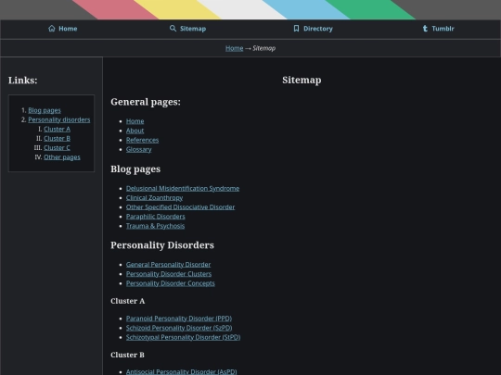The width and height of the screenshot is (501, 375).
Task: Click the Links: sidebar heading
Action: pyautogui.click(x=22, y=81)
